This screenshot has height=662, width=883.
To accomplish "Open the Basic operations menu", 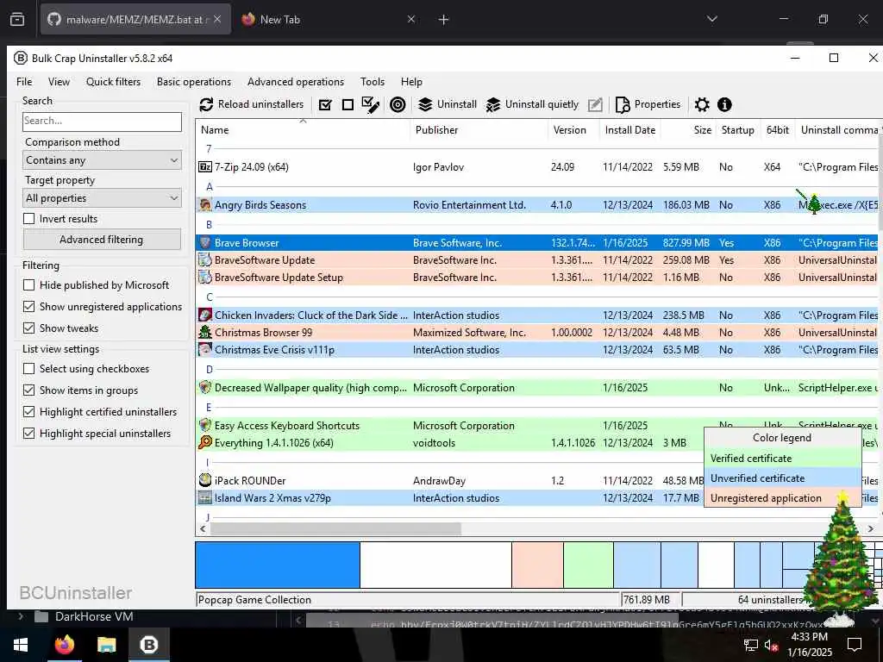I will (194, 82).
